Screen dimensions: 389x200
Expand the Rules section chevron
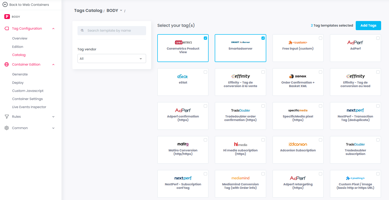(53, 117)
